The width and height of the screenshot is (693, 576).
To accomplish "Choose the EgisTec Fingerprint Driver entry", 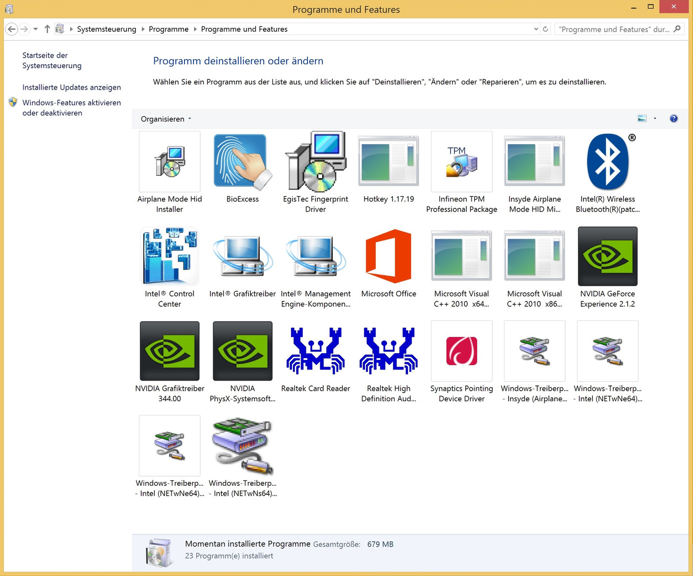I will (x=316, y=173).
